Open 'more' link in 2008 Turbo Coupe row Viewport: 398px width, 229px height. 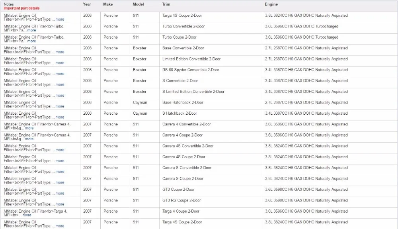coord(31,41)
